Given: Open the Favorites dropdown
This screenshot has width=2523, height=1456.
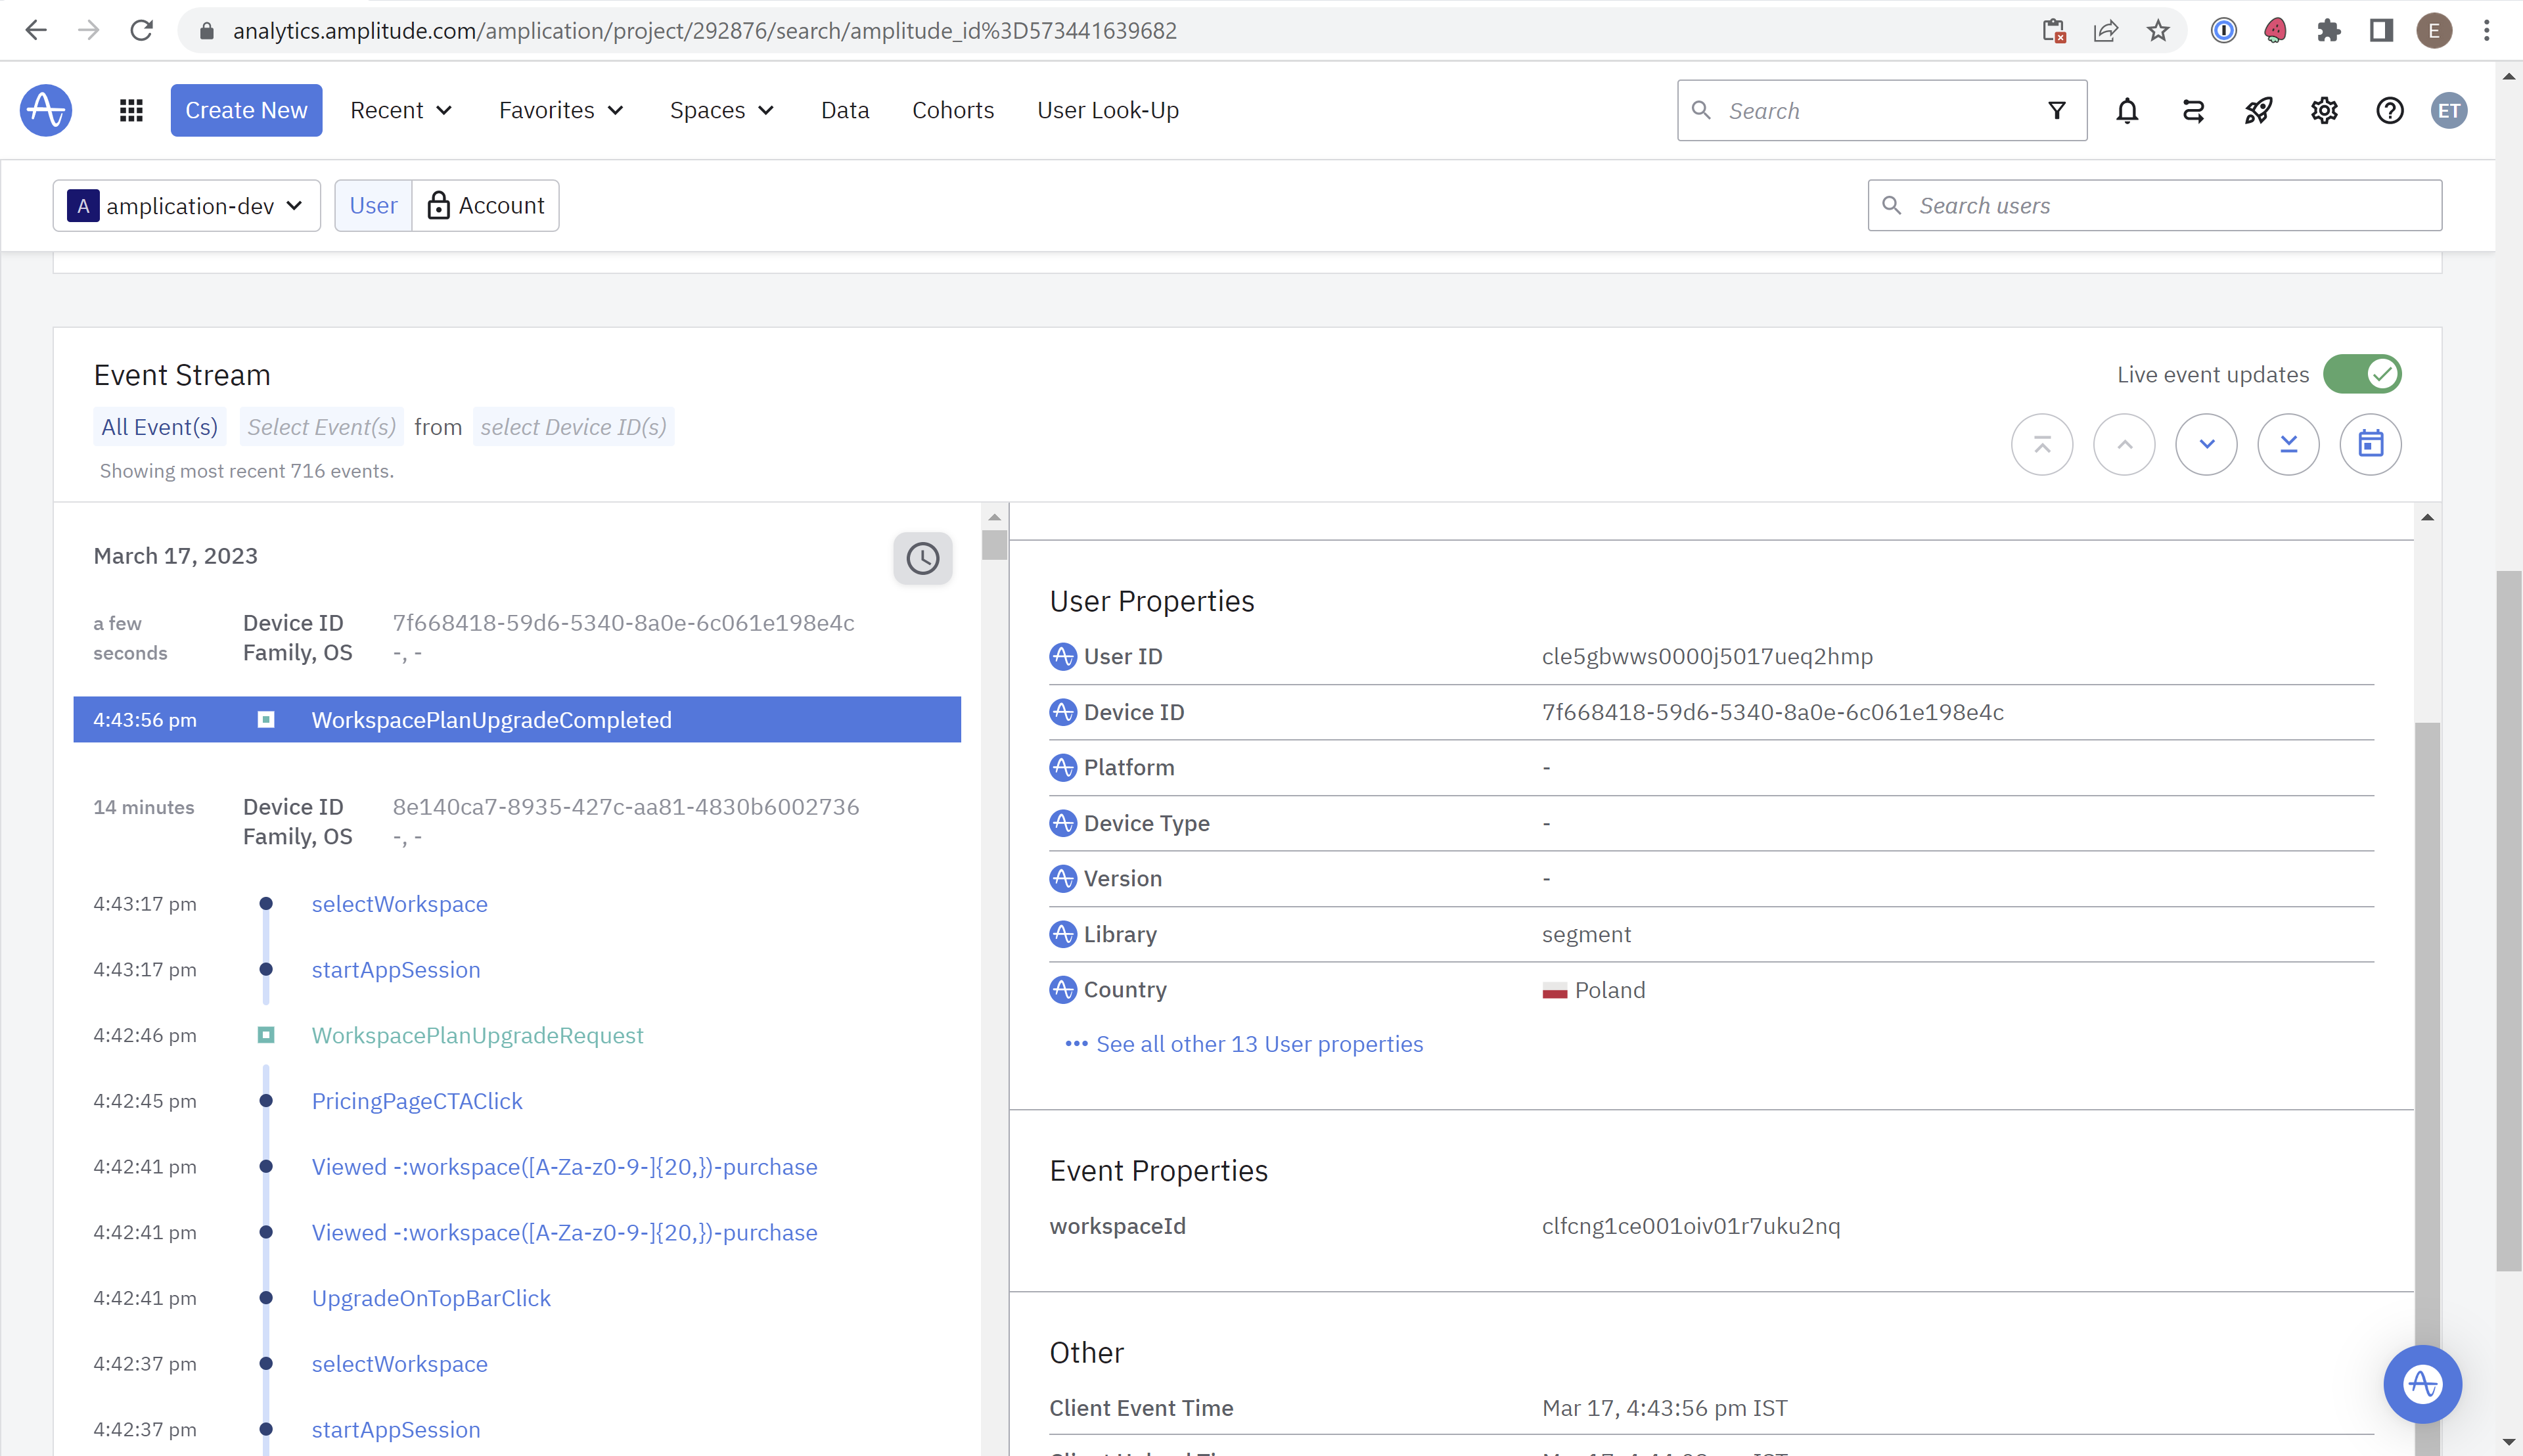Looking at the screenshot, I should point(561,110).
